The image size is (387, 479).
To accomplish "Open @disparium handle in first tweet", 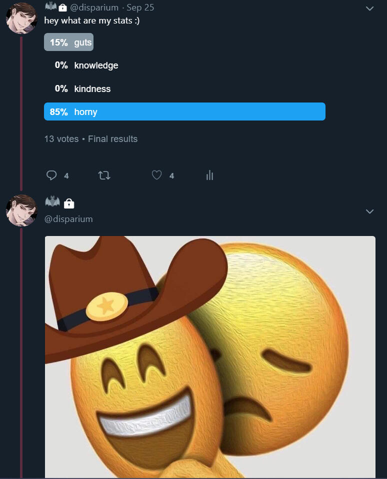I will 94,7.
